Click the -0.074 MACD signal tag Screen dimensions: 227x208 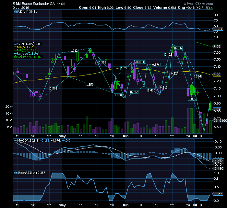(218, 162)
